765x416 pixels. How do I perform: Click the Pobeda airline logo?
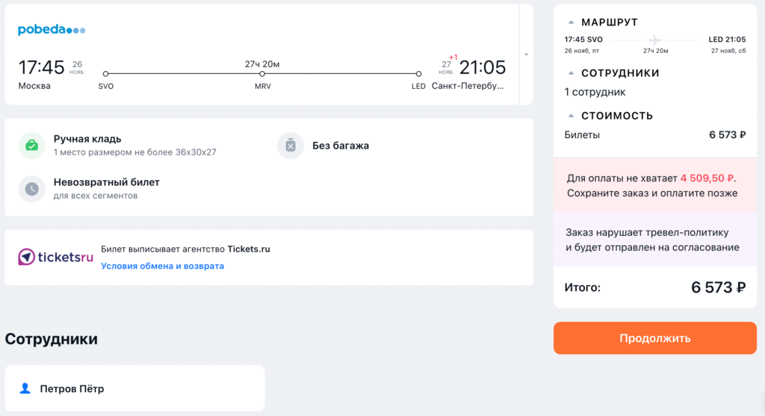pyautogui.click(x=52, y=30)
